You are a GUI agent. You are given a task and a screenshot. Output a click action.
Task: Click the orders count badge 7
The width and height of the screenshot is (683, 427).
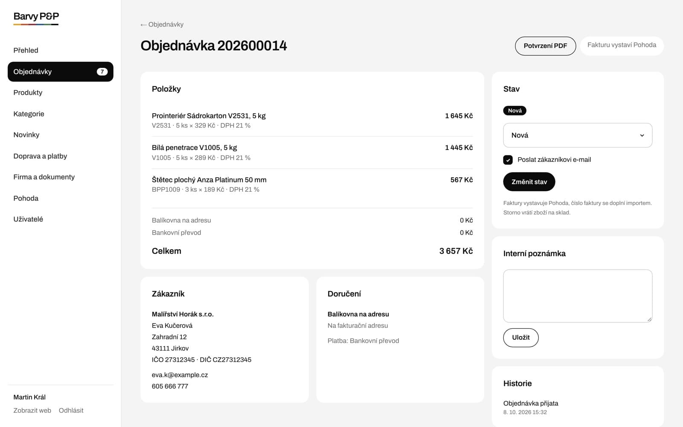tap(102, 72)
